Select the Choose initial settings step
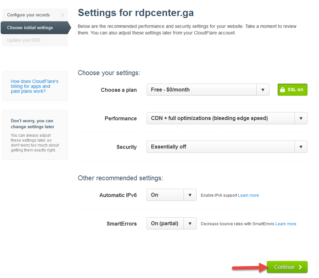The width and height of the screenshot is (319, 278). 30,28
